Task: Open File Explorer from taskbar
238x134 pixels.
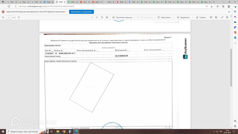Action: click(x=58, y=131)
